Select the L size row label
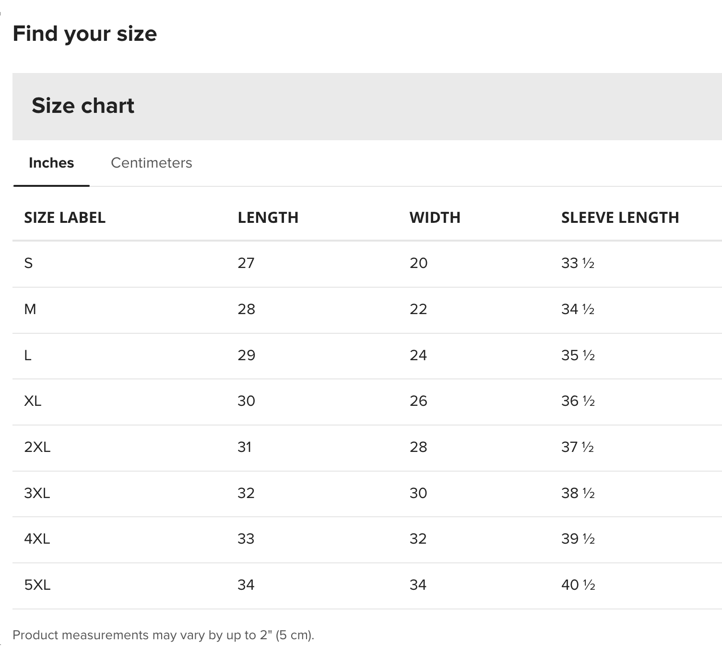This screenshot has height=657, width=722. tap(28, 355)
